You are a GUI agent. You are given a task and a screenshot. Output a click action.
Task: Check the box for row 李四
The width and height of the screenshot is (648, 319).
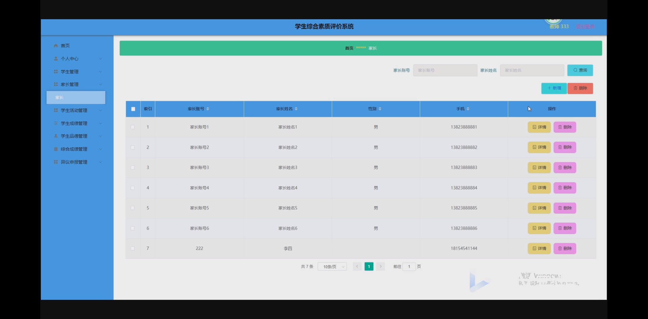click(133, 249)
